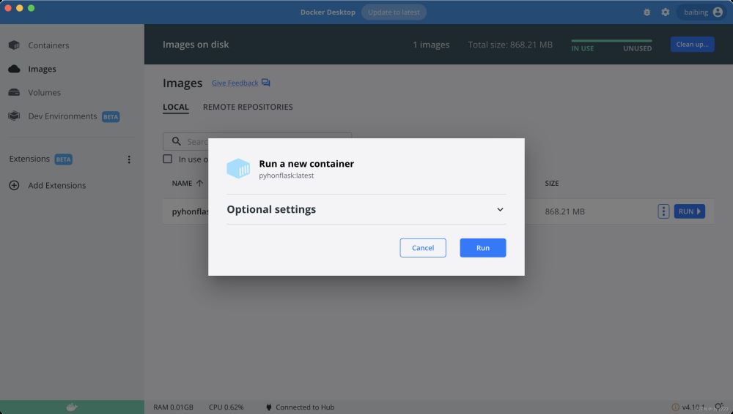Expand Optional settings chevron
This screenshot has width=733, height=414.
(x=500, y=210)
